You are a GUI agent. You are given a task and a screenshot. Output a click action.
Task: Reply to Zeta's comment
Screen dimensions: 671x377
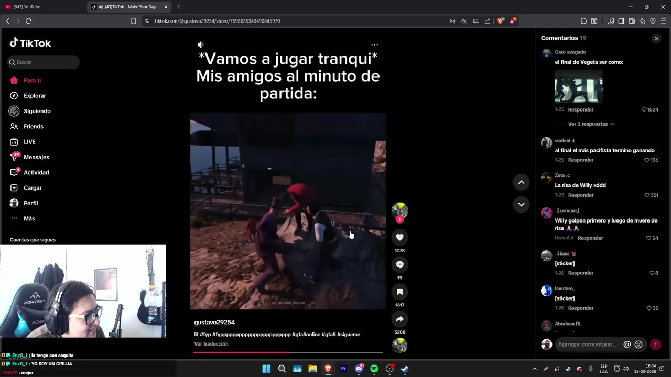(x=581, y=195)
